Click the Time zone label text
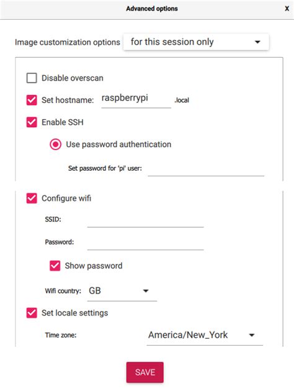The height and width of the screenshot is (391, 294). click(x=61, y=335)
